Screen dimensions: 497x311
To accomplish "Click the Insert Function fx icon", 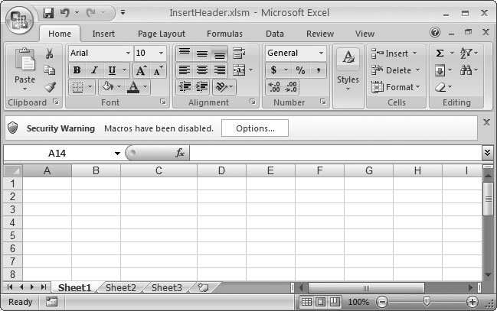I will (180, 153).
